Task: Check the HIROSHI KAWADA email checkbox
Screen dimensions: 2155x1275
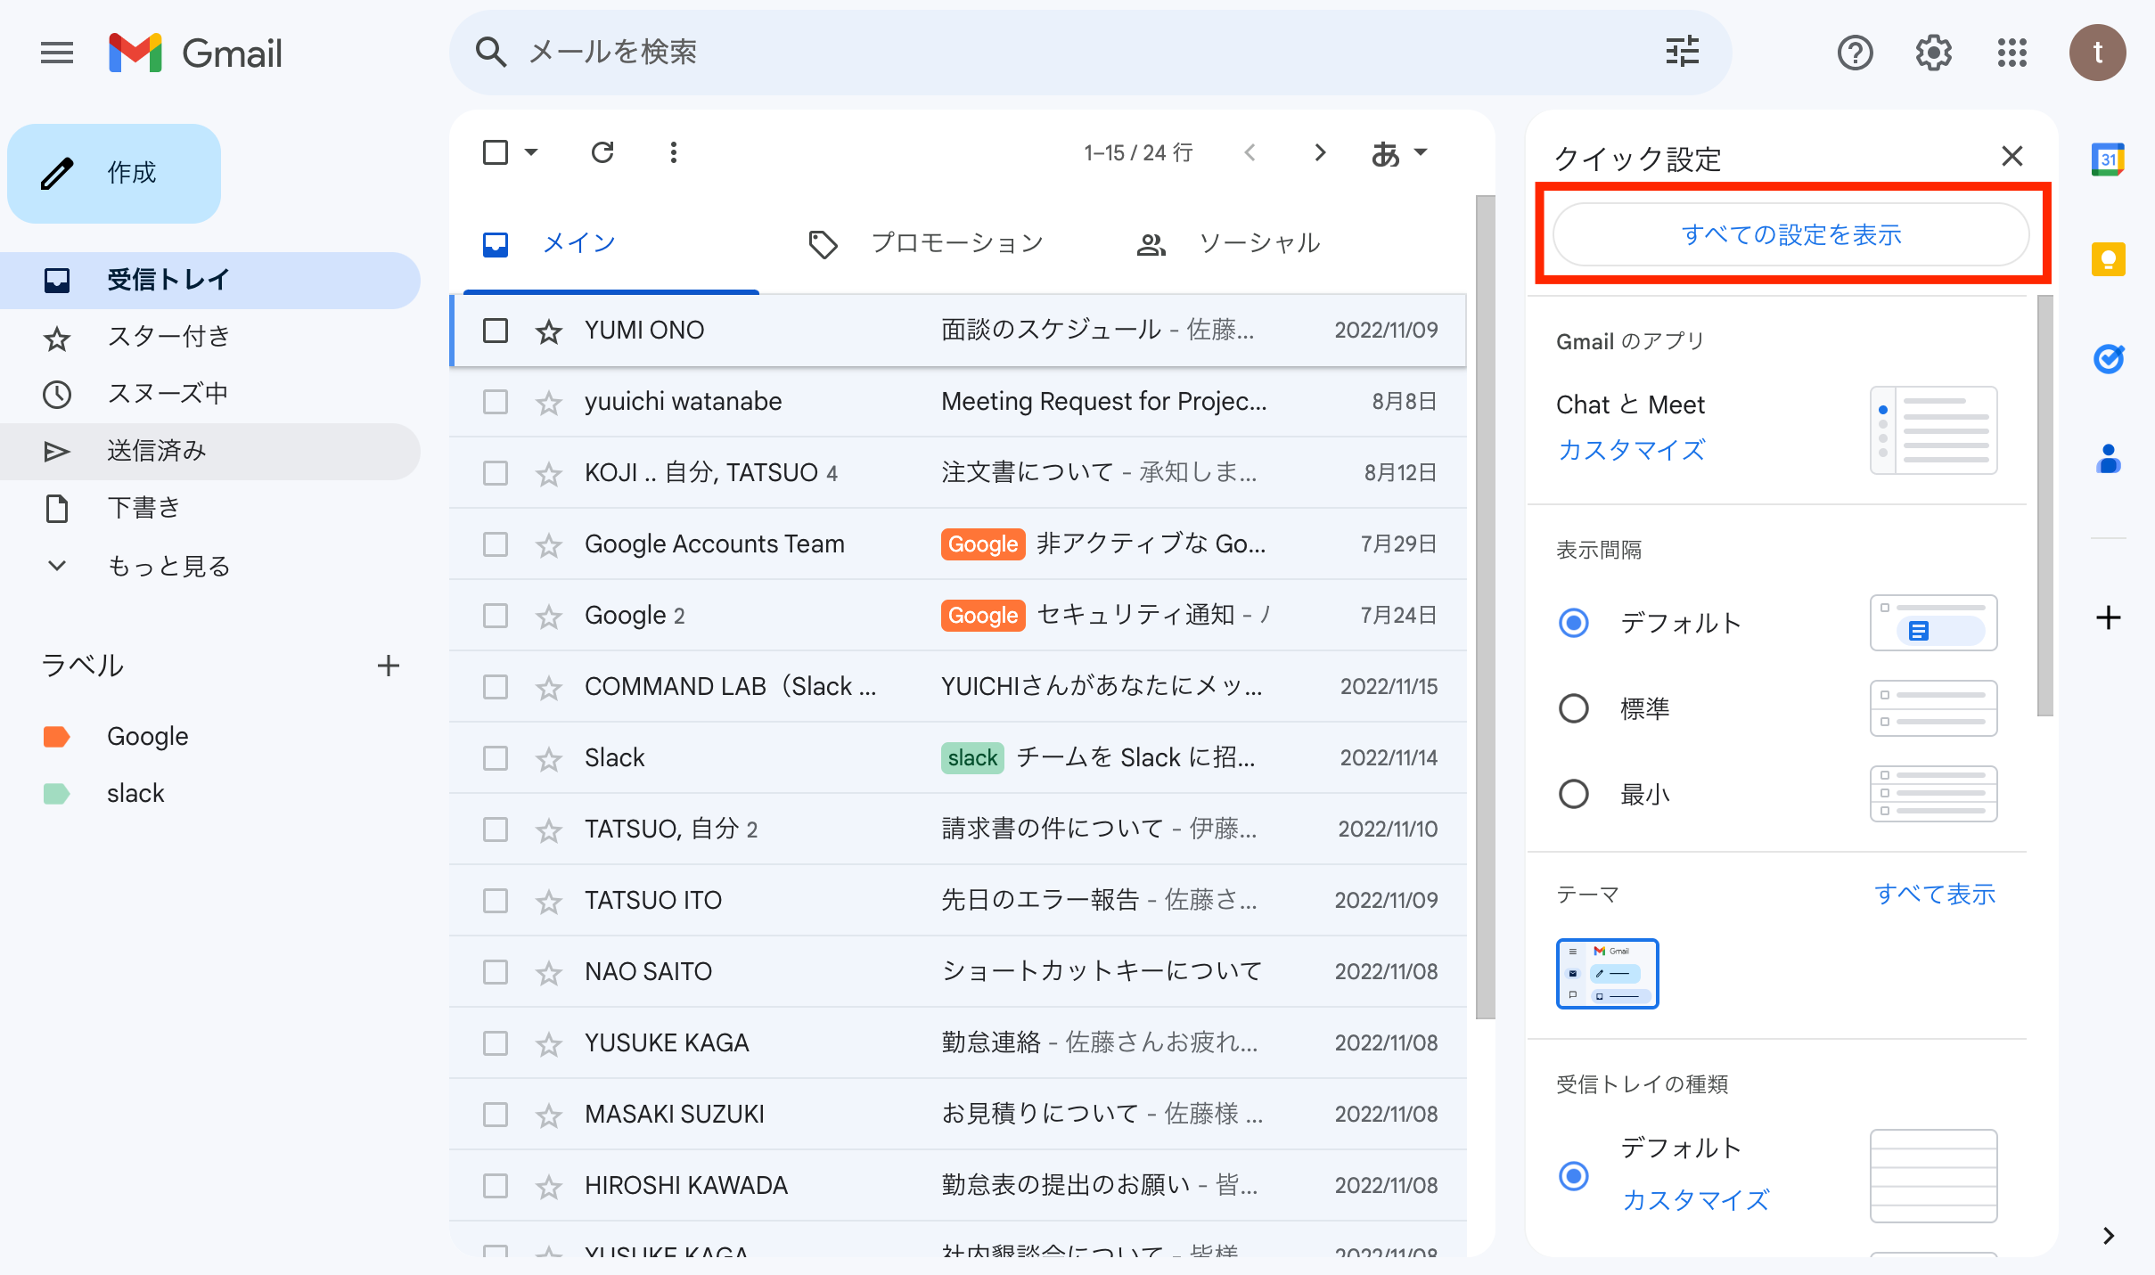Action: [496, 1186]
